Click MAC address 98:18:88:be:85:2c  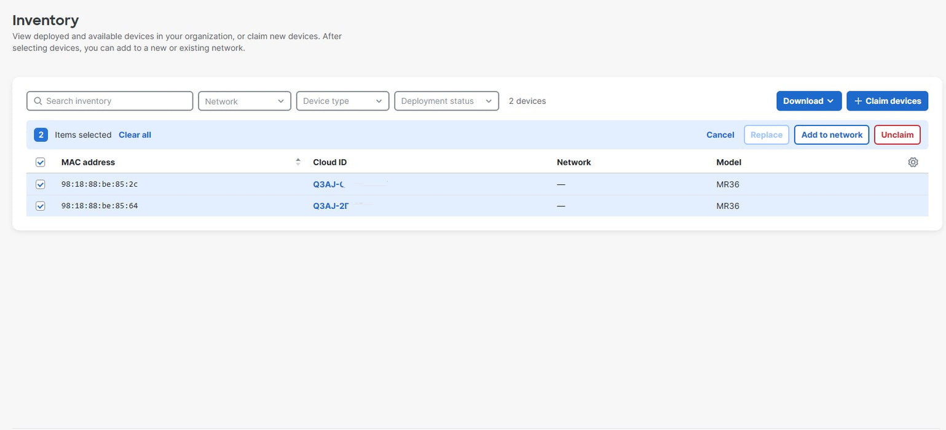(100, 184)
